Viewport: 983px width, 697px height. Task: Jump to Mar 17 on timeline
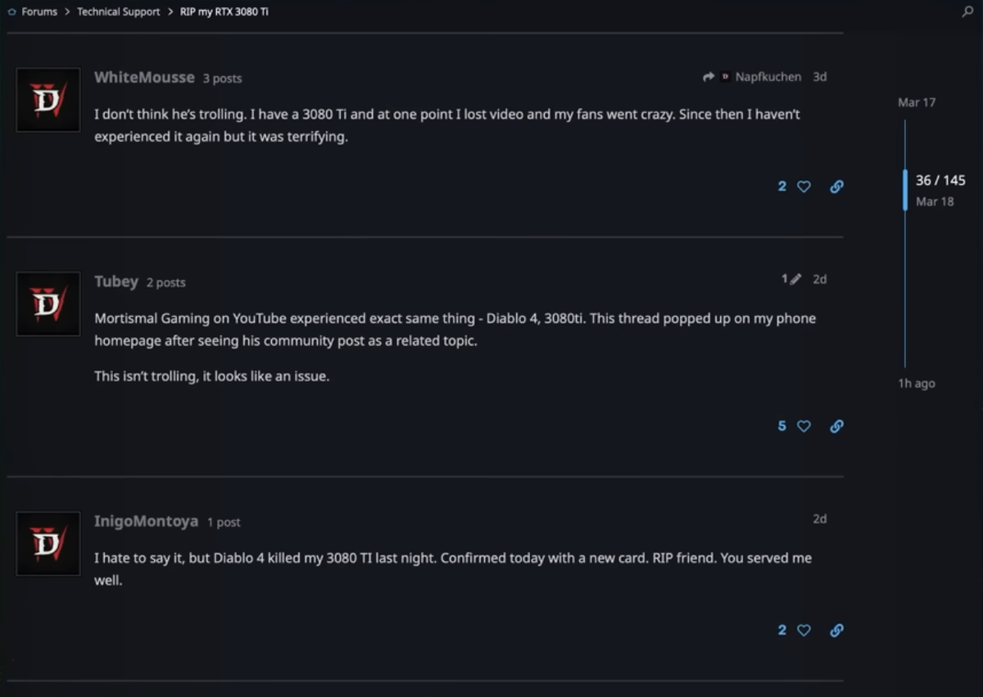coord(917,102)
